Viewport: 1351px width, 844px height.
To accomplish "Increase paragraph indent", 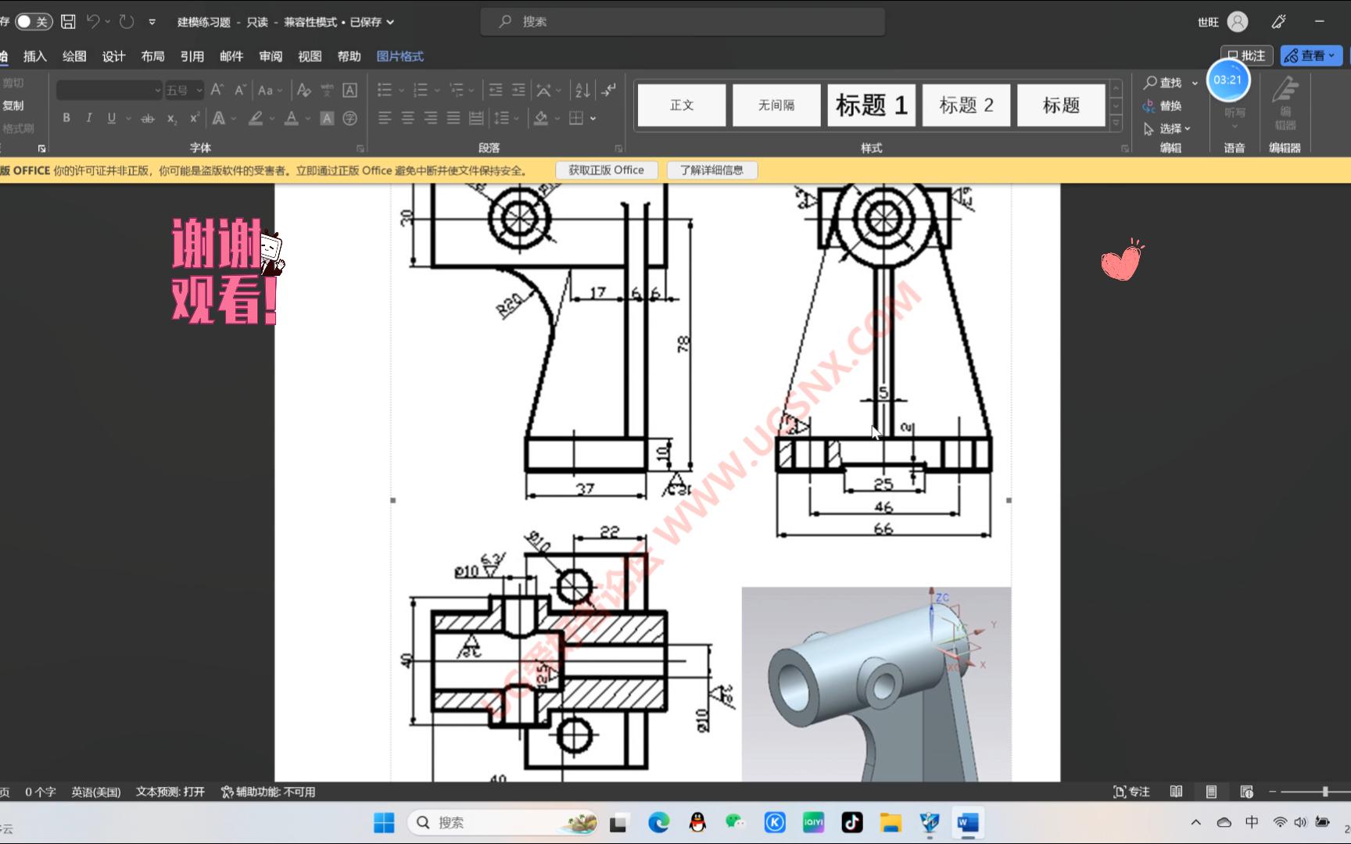I will (518, 90).
